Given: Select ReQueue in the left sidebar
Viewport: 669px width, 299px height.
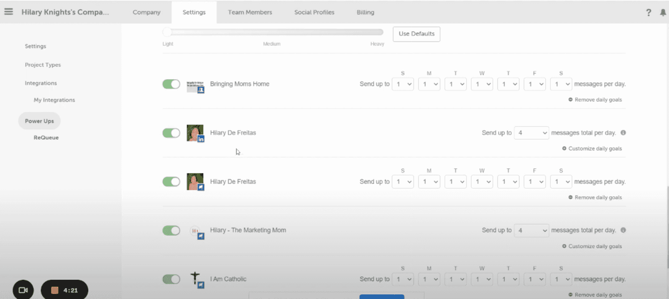Looking at the screenshot, I should tap(46, 137).
